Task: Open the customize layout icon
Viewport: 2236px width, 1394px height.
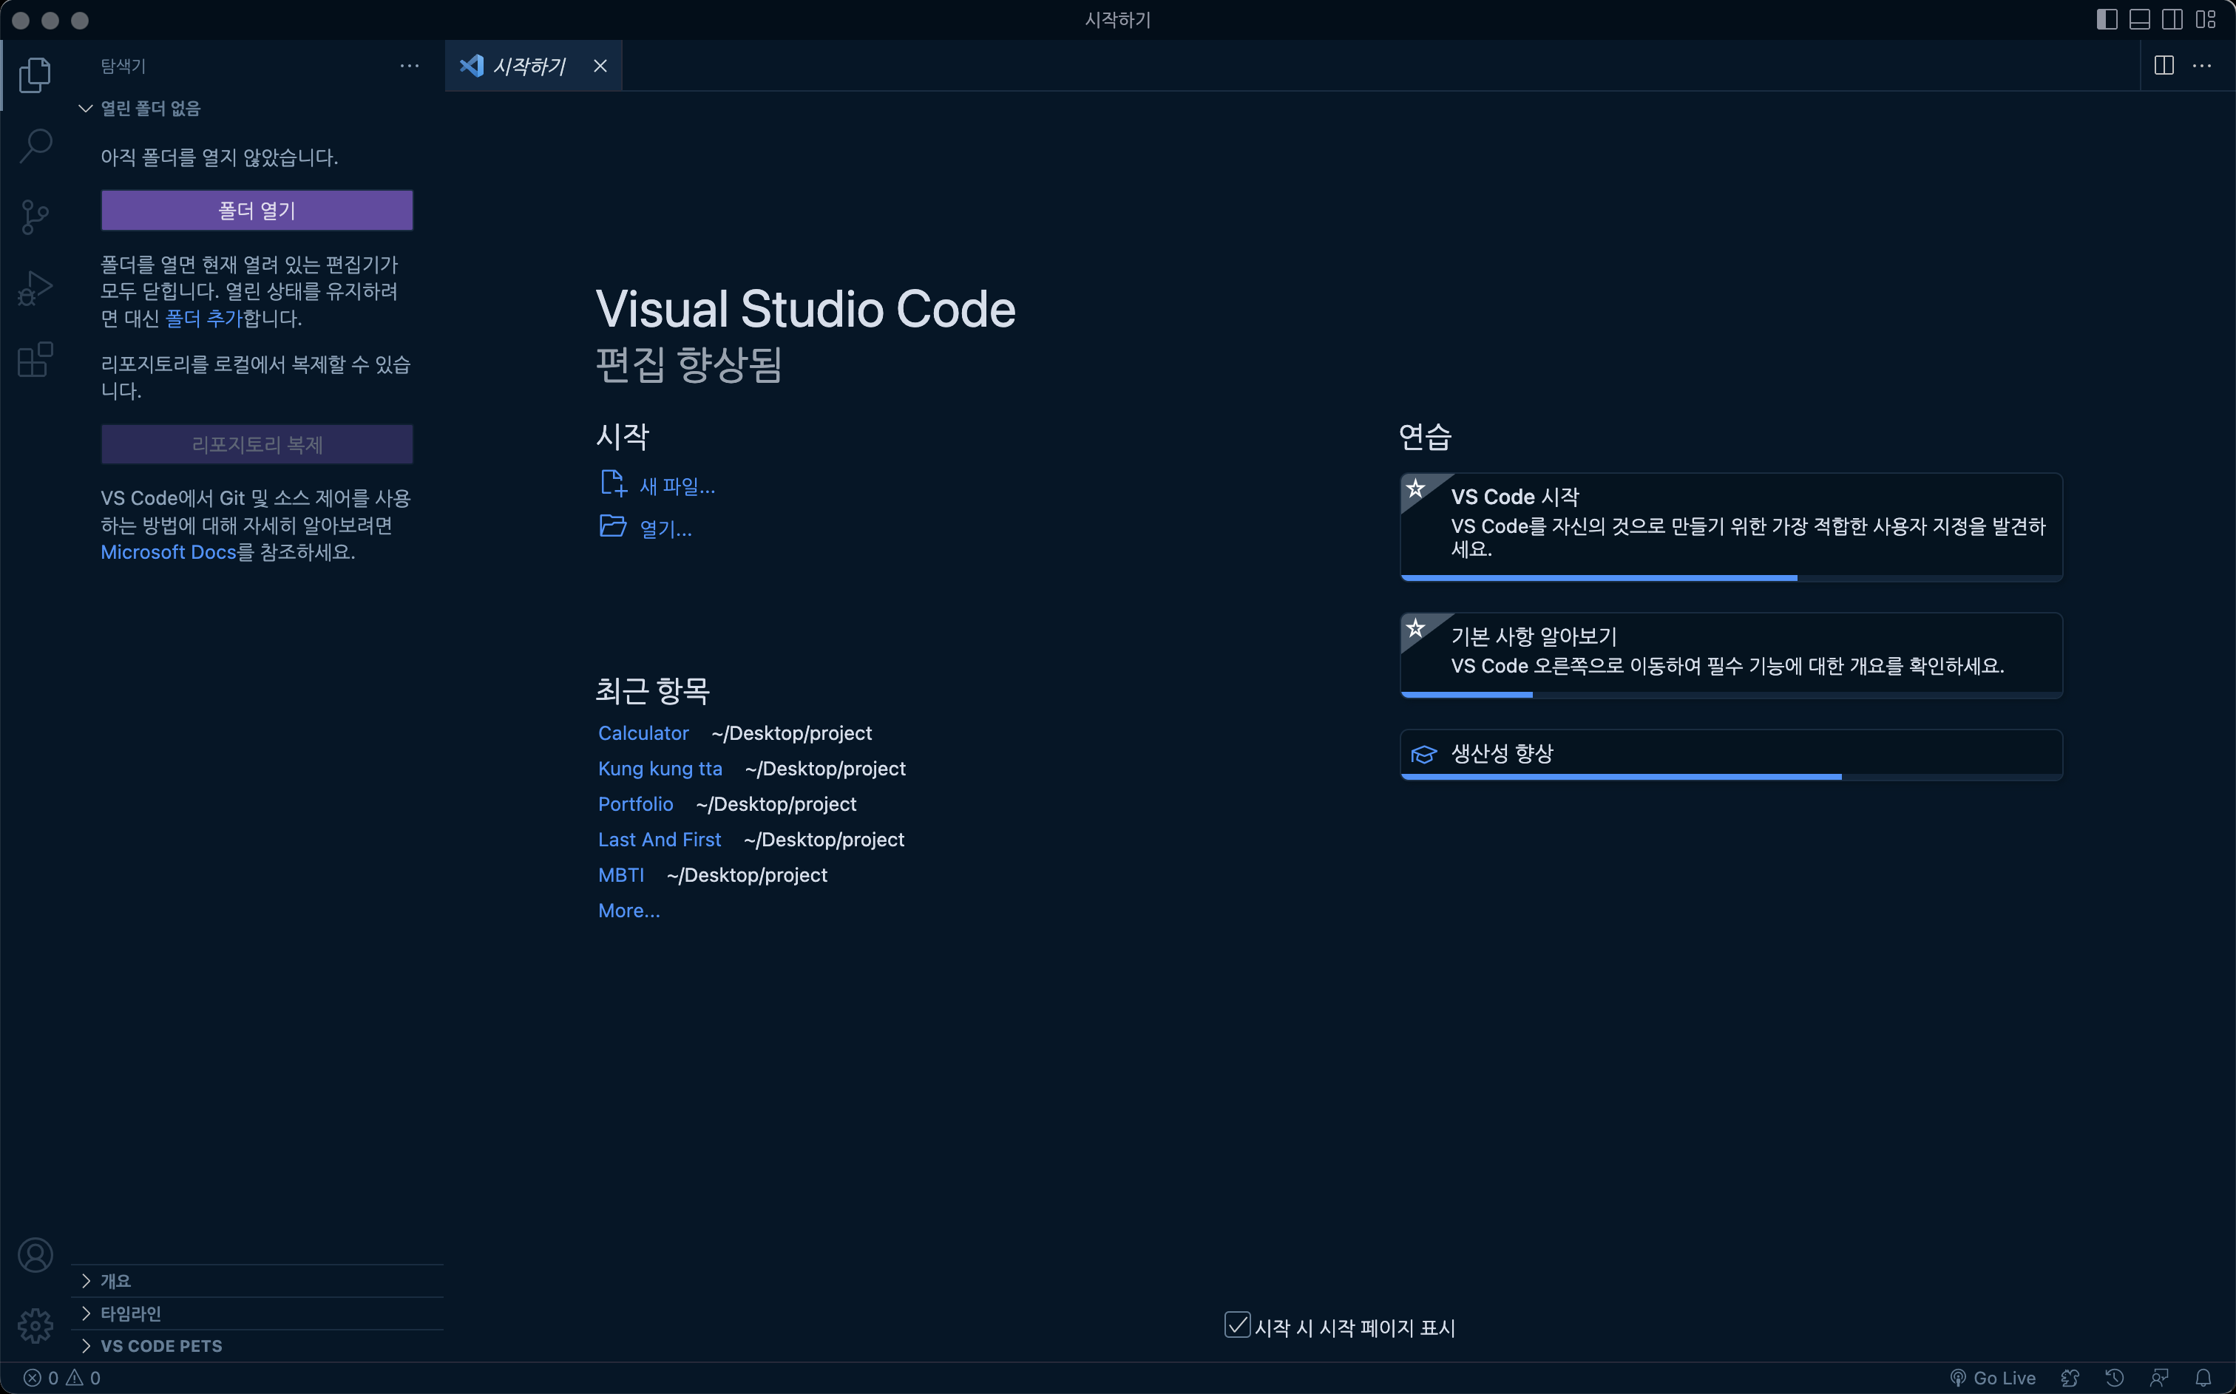Action: pos(2206,19)
